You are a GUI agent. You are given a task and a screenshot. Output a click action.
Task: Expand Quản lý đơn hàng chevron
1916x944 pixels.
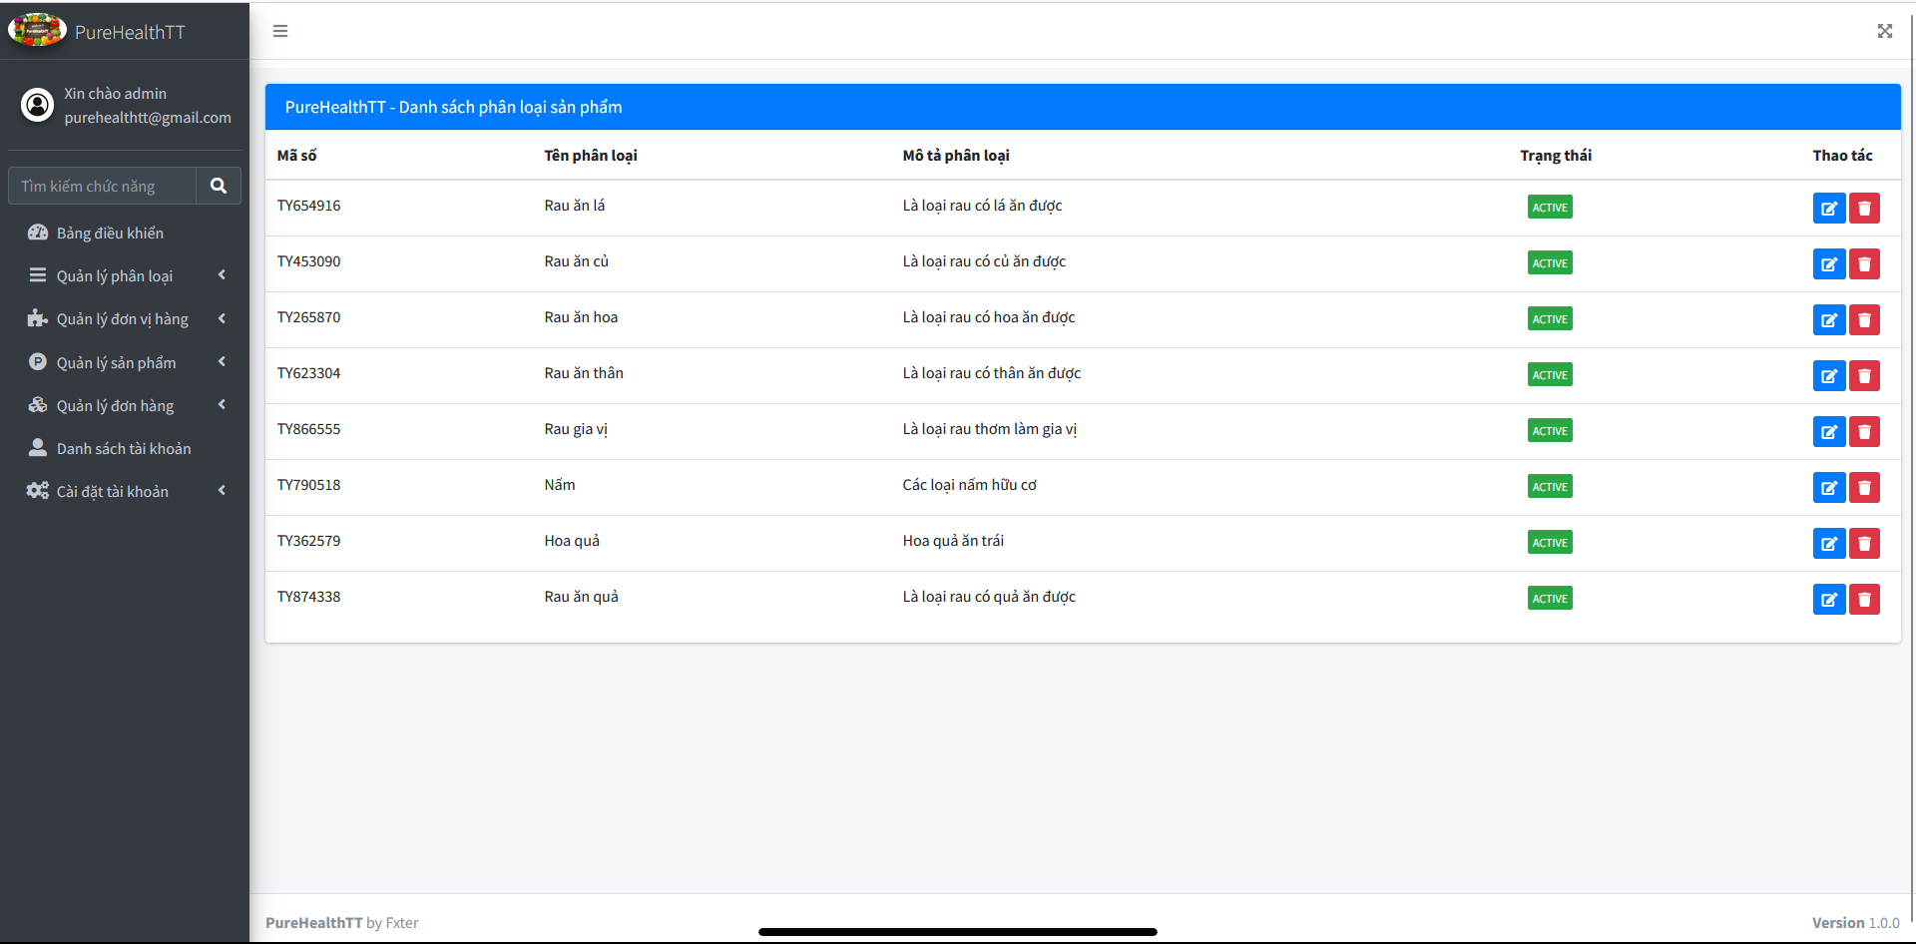(x=222, y=404)
